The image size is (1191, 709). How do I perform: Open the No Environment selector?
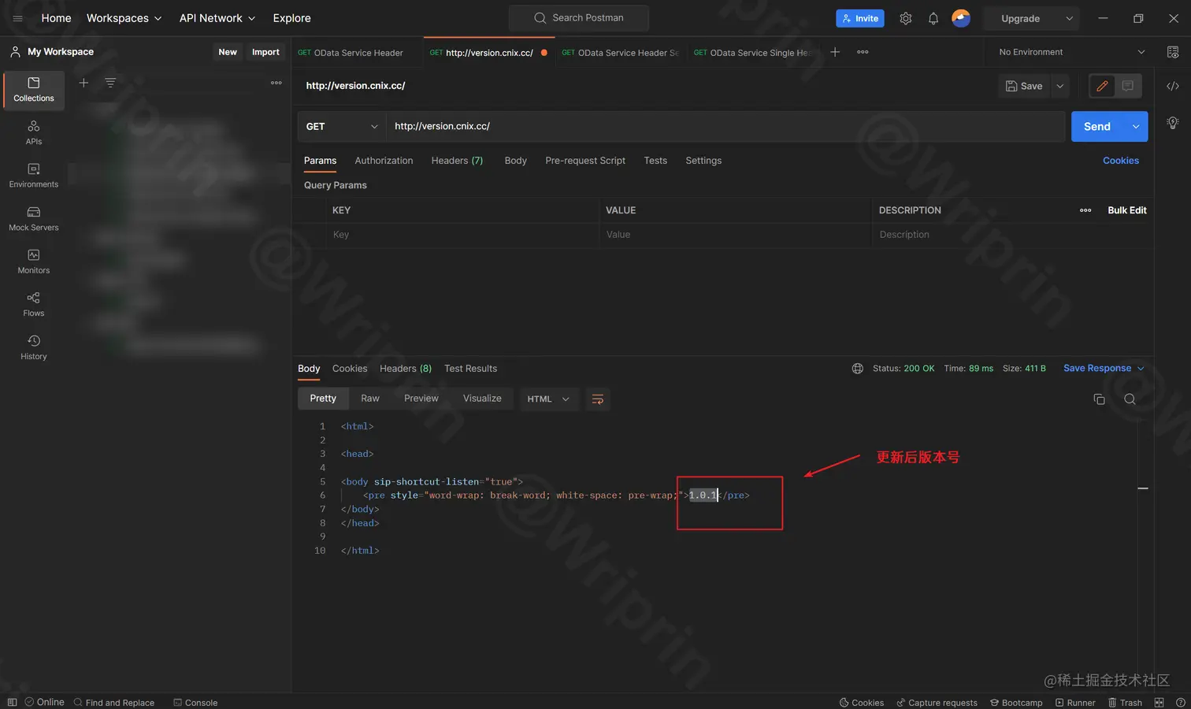(x=1071, y=52)
